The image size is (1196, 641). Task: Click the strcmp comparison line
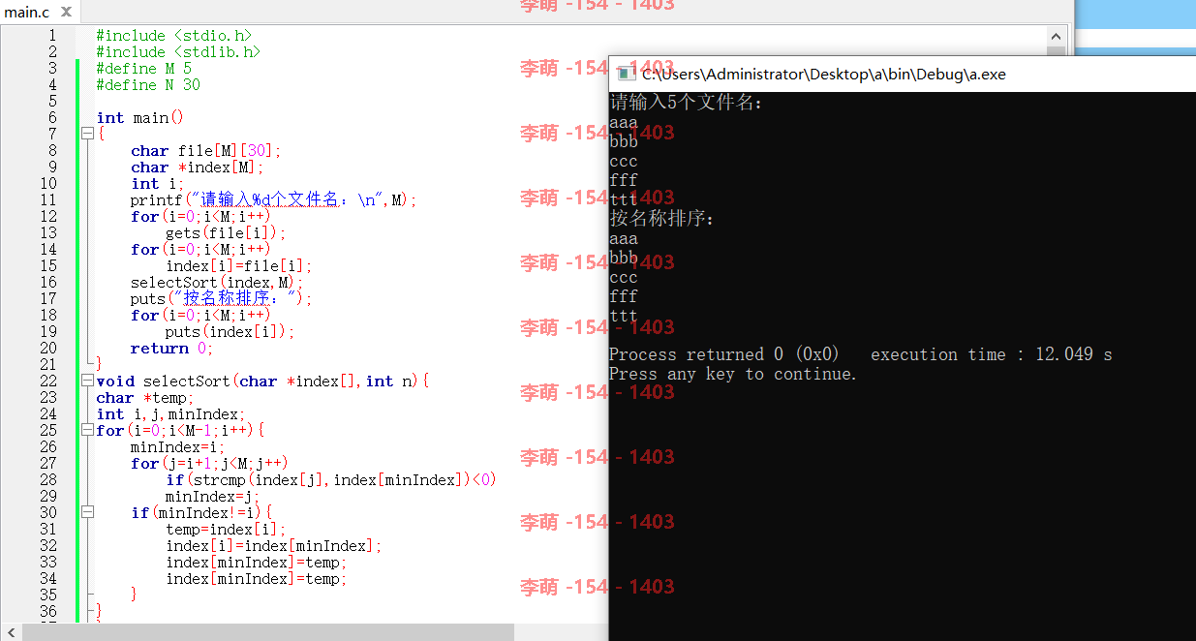click(x=330, y=480)
